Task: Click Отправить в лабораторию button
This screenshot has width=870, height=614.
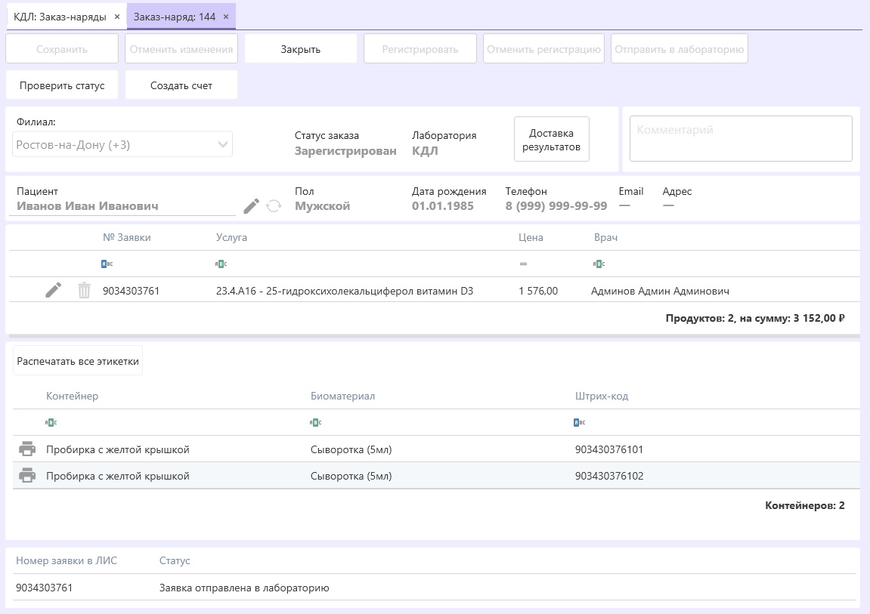Action: tap(679, 49)
